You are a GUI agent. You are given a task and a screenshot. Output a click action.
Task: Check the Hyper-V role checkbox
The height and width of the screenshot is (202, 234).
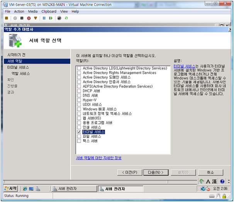79,100
